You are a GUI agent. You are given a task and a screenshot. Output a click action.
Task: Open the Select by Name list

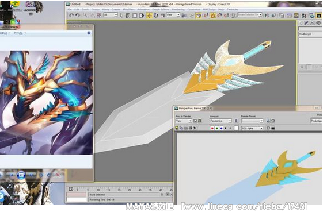coord(128,16)
